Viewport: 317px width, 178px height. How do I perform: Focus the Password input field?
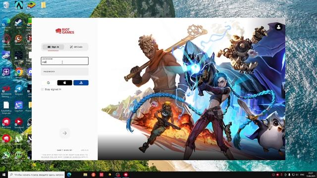click(x=65, y=72)
